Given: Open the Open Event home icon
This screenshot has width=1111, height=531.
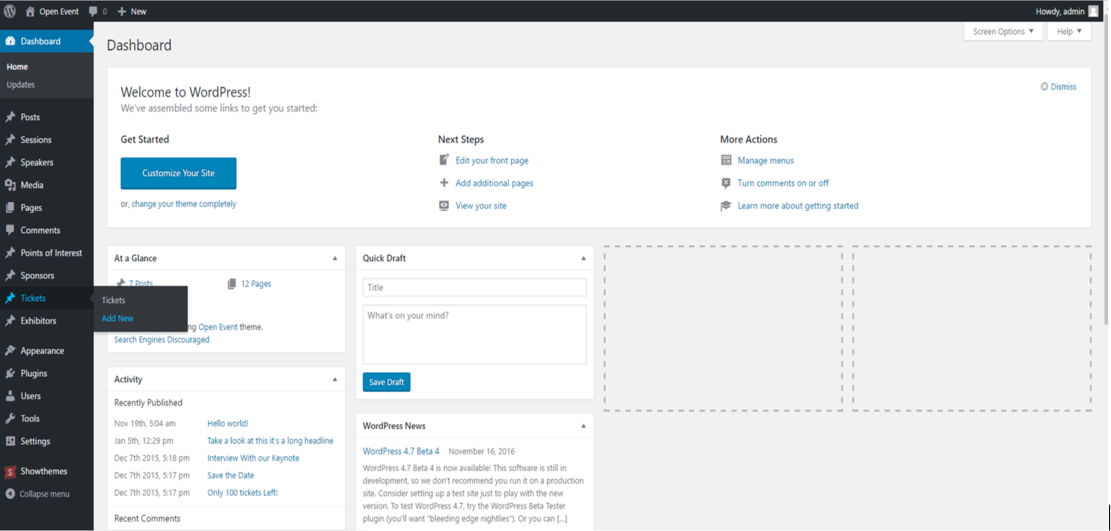Looking at the screenshot, I should pos(30,11).
